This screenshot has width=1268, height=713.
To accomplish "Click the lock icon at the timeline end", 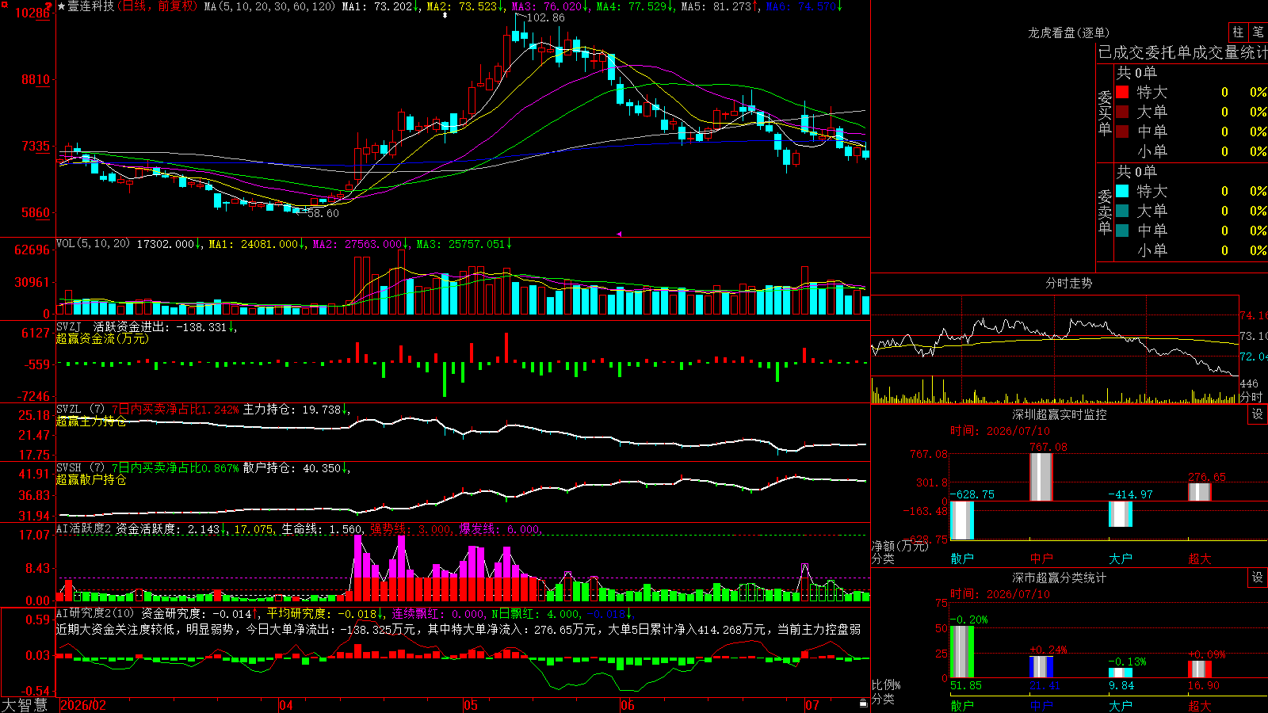I will (864, 703).
